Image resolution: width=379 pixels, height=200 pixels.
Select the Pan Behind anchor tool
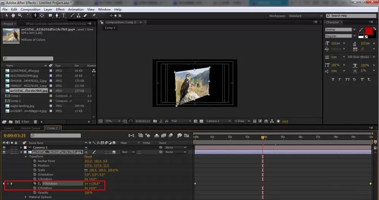[42, 16]
